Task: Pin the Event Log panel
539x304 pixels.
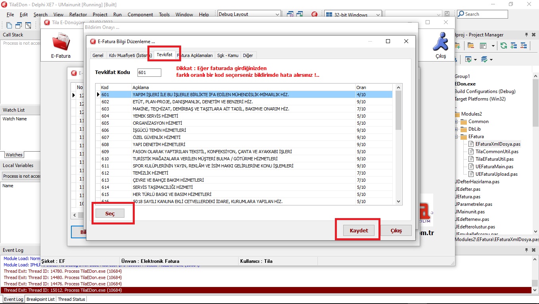Action: click(x=526, y=250)
